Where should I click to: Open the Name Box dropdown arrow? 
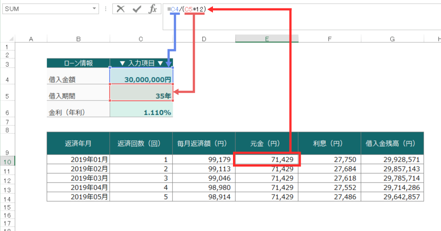(94, 9)
